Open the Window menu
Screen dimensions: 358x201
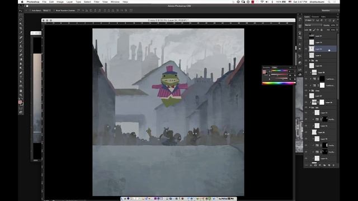pyautogui.click(x=115, y=2)
